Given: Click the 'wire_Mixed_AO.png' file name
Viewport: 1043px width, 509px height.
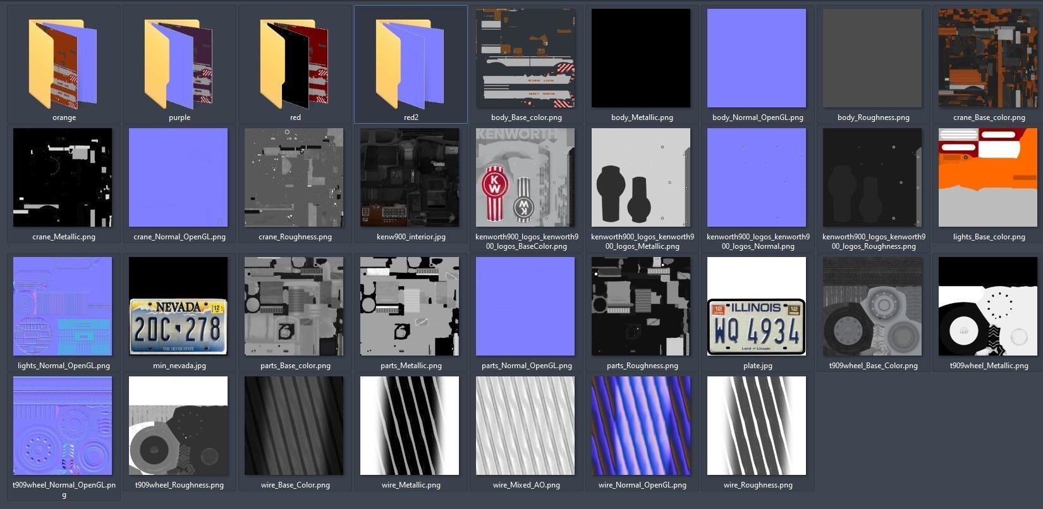Looking at the screenshot, I should 527,485.
